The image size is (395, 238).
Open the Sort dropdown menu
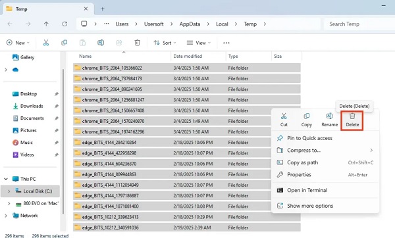point(165,43)
